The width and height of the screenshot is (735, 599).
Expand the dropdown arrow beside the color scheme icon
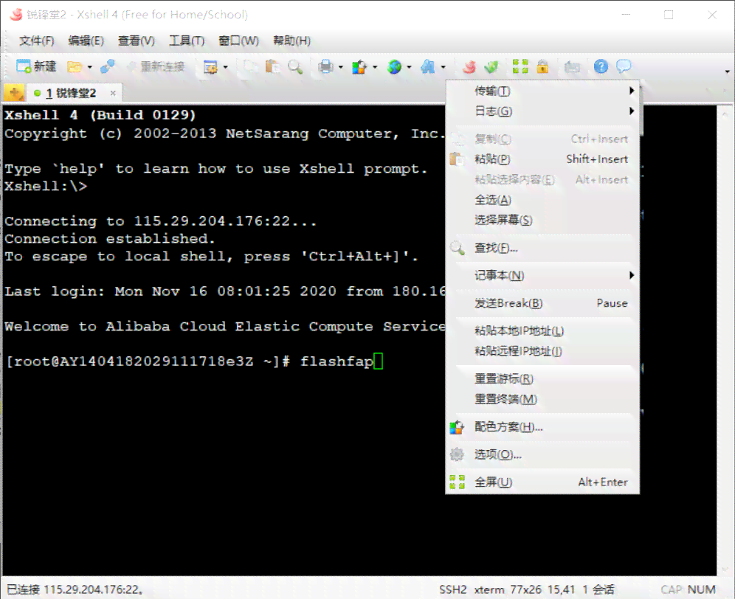(x=375, y=67)
